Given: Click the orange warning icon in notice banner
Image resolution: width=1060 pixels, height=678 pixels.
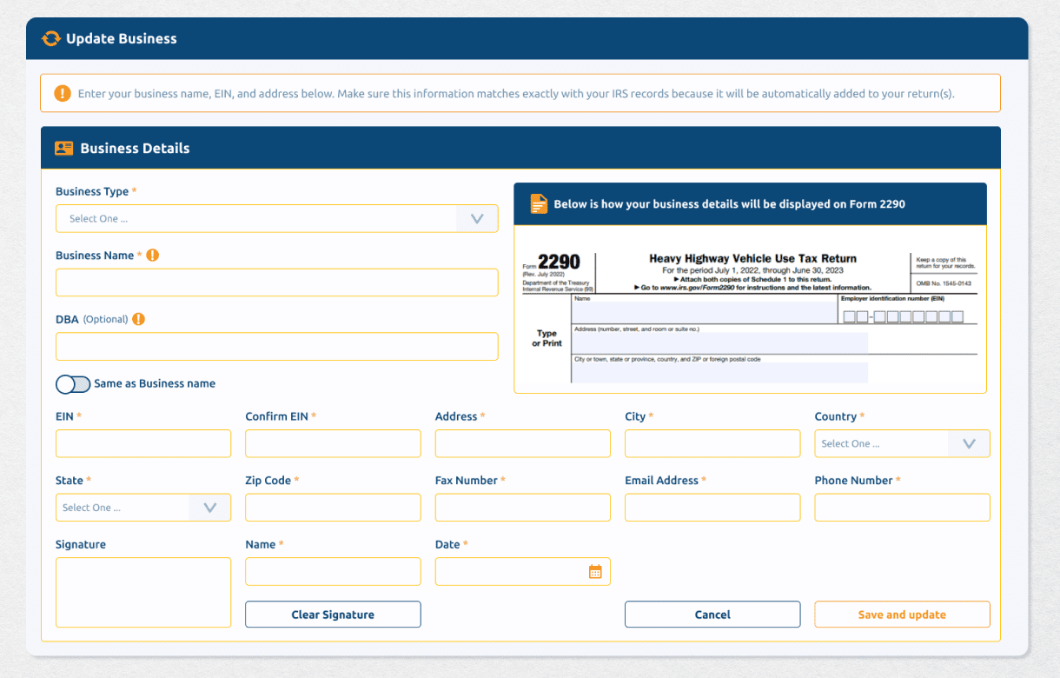Looking at the screenshot, I should [x=63, y=93].
